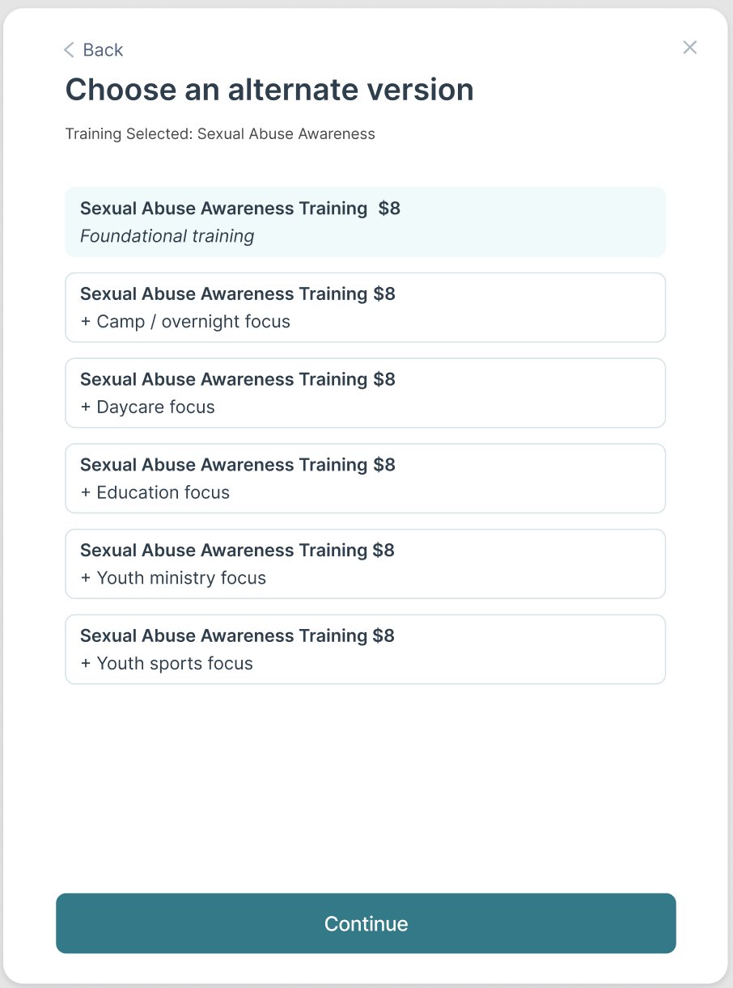The height and width of the screenshot is (988, 733).
Task: Click the 'Choose an alternate version' heading
Action: click(x=269, y=90)
